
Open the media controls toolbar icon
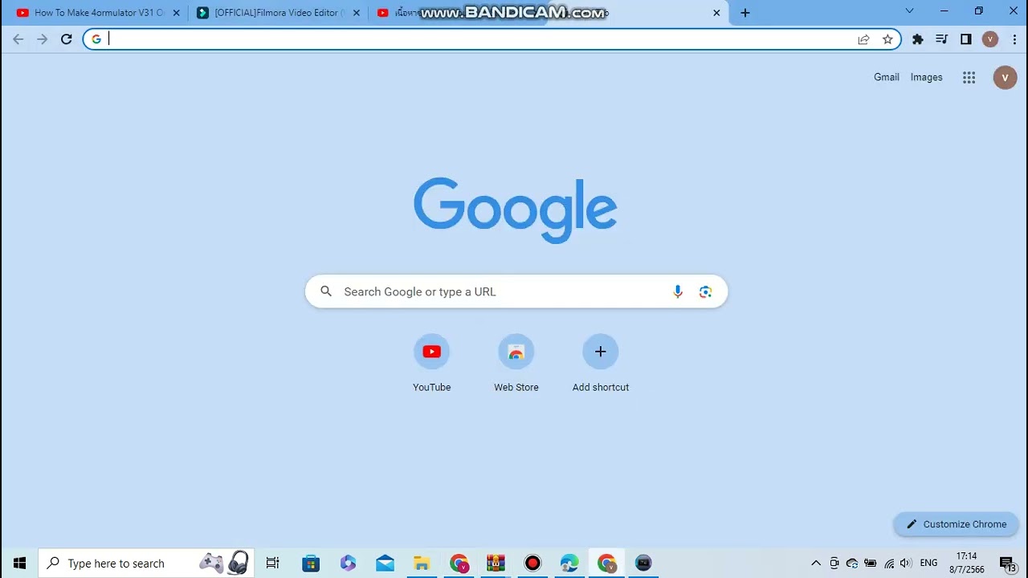click(x=942, y=39)
